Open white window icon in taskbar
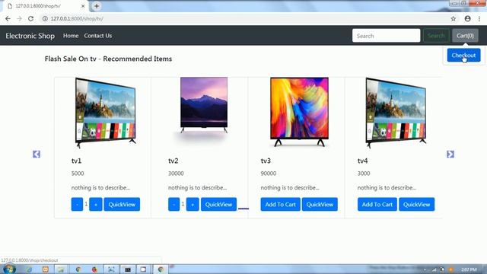This screenshot has height=274, width=487. point(143,269)
